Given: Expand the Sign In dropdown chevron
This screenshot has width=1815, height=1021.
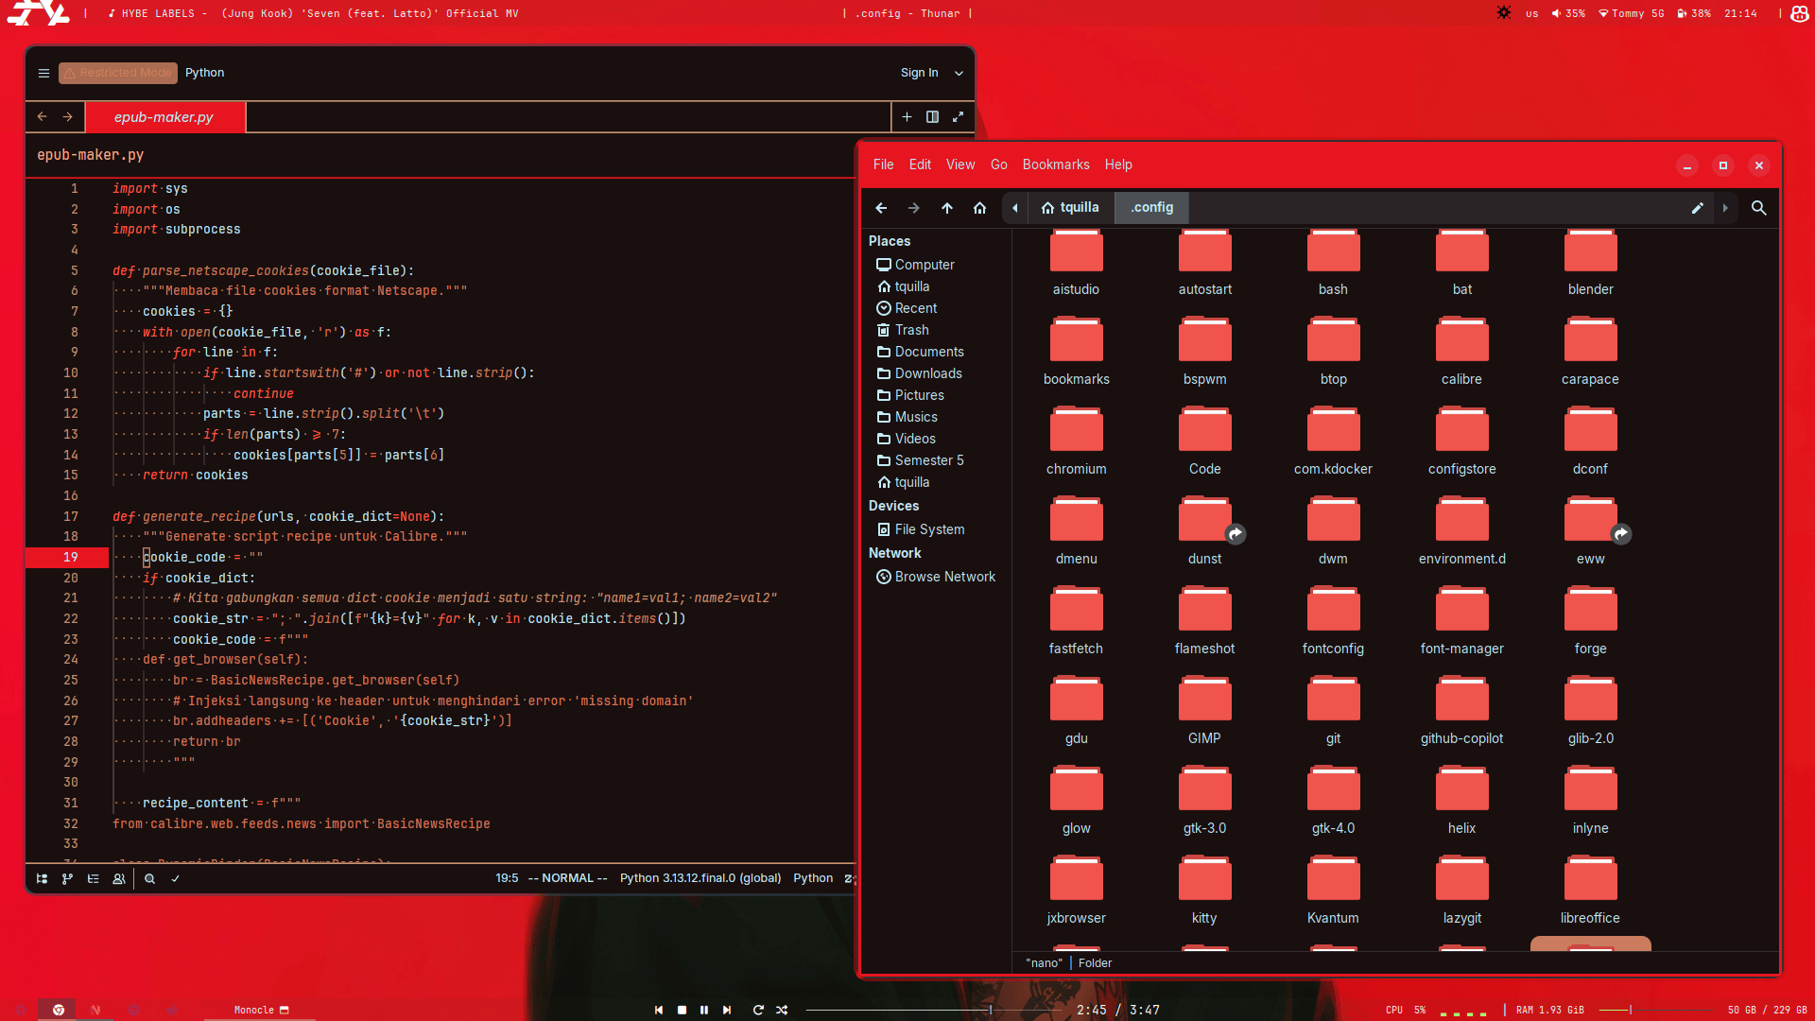Looking at the screenshot, I should click(x=959, y=73).
